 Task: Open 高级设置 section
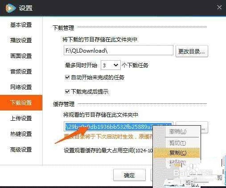tap(21, 150)
